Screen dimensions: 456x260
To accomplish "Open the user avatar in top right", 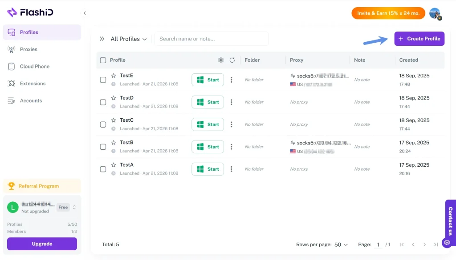I will point(435,13).
